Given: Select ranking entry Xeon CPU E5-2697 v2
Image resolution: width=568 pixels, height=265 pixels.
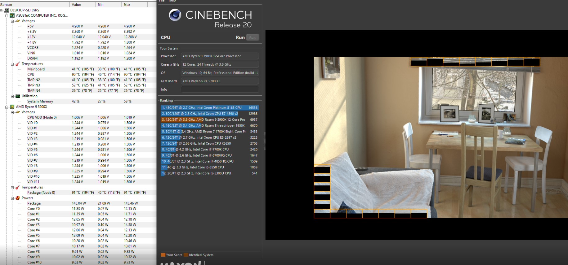Looking at the screenshot, I should coord(210,137).
